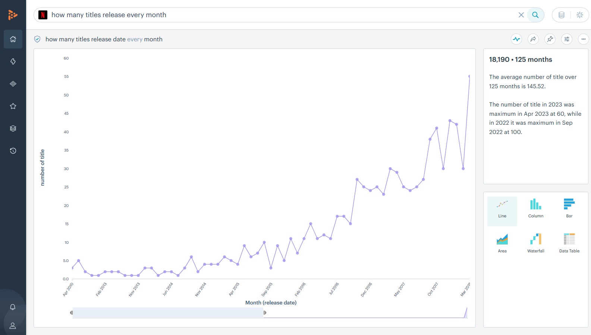Click the 'Feb 2013' axis label
This screenshot has width=591, height=335.
(x=101, y=289)
